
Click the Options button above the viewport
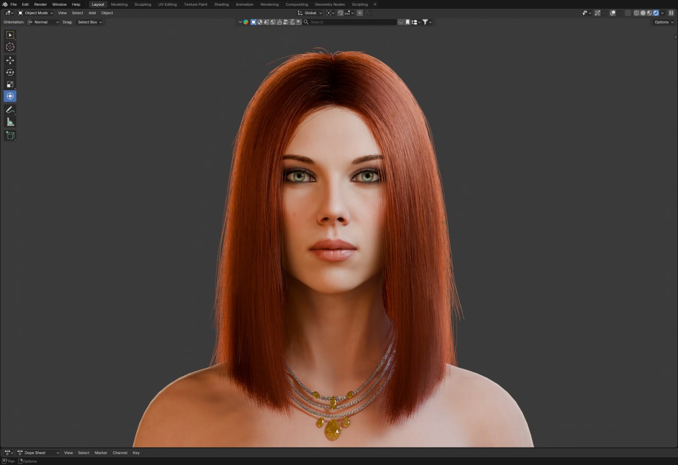(x=662, y=22)
